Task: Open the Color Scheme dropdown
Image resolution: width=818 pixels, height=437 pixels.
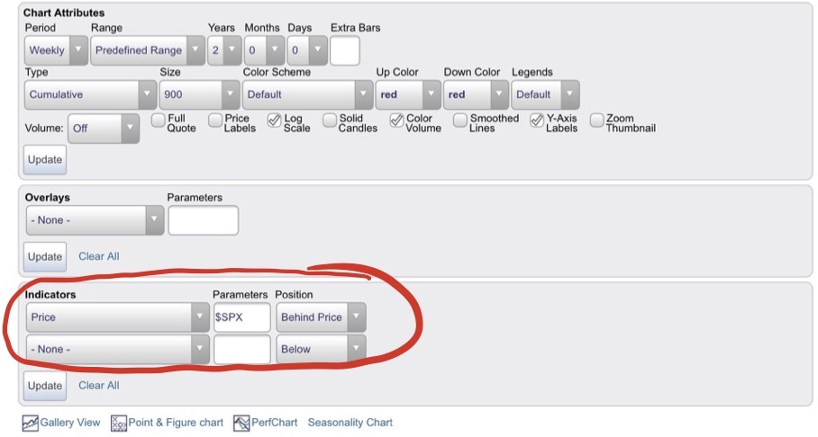Action: (x=307, y=94)
